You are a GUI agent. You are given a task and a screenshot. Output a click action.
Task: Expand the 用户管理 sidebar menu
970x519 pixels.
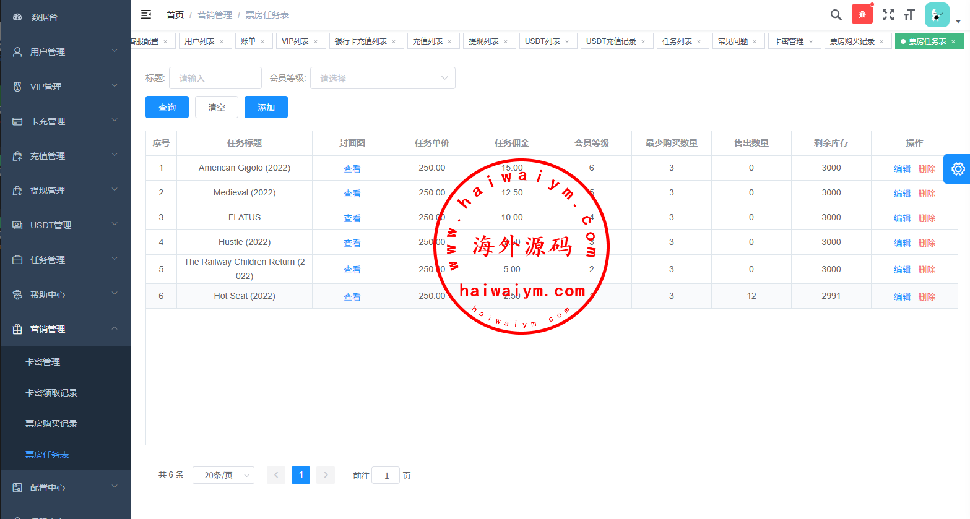pos(65,52)
